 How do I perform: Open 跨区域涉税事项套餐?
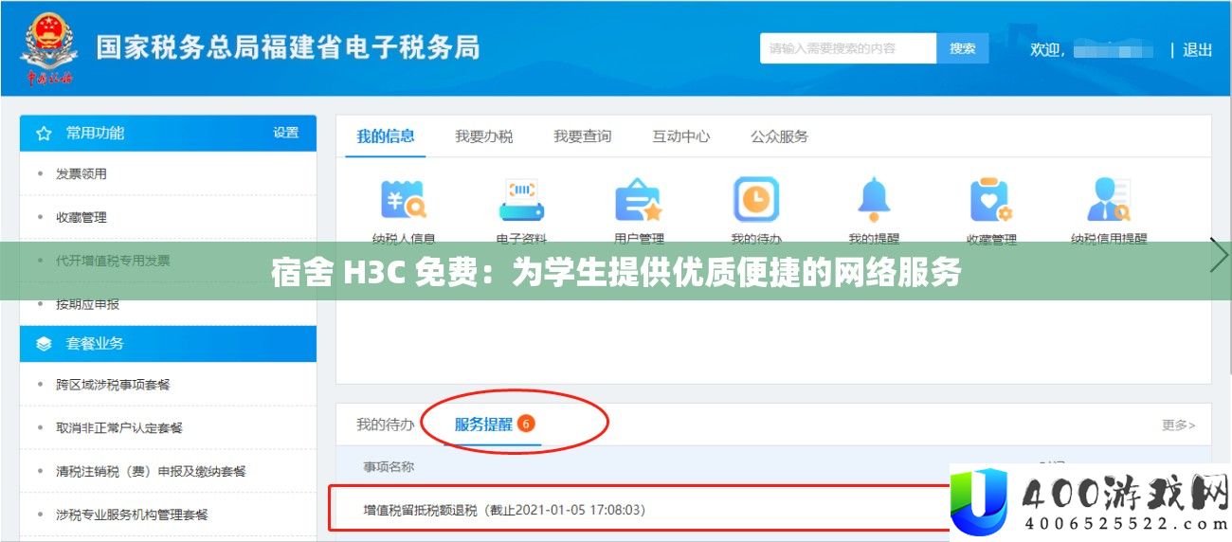113,385
